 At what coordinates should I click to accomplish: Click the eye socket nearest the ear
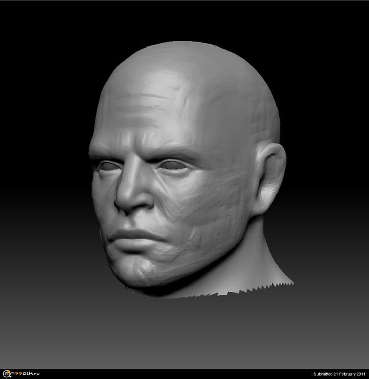point(174,165)
